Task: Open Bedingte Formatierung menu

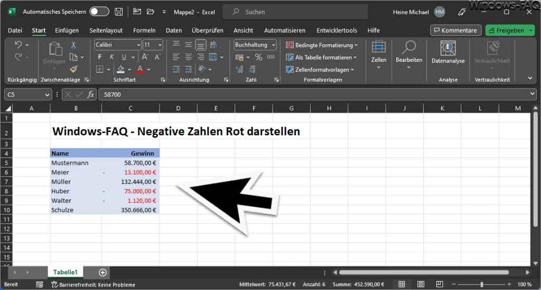Action: tap(322, 45)
